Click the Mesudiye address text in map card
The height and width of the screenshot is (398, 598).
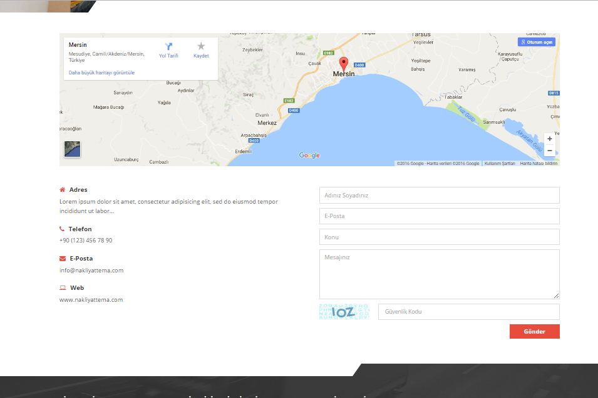[x=106, y=57]
